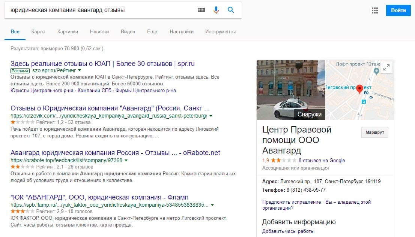The width and height of the screenshot is (415, 237).
Task: Click Добавить часы работы link
Action: click(288, 231)
